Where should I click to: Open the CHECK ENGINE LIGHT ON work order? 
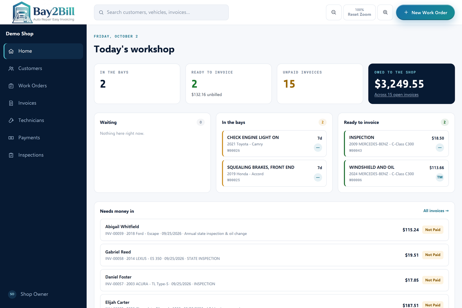click(274, 144)
